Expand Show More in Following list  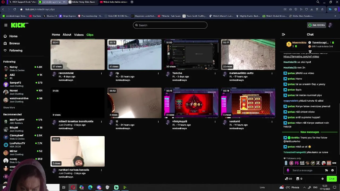click(9, 108)
